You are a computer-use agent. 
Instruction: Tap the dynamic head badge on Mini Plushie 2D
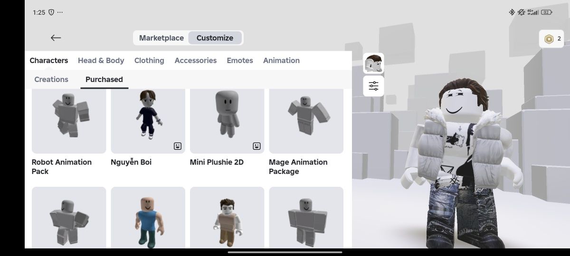(x=257, y=146)
